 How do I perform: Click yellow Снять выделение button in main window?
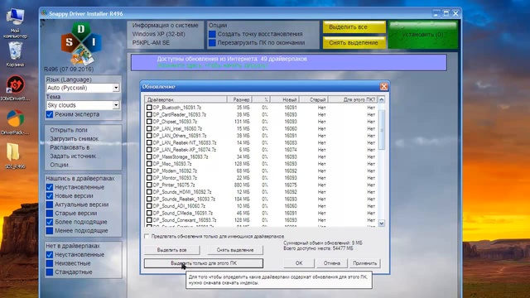[354, 42]
